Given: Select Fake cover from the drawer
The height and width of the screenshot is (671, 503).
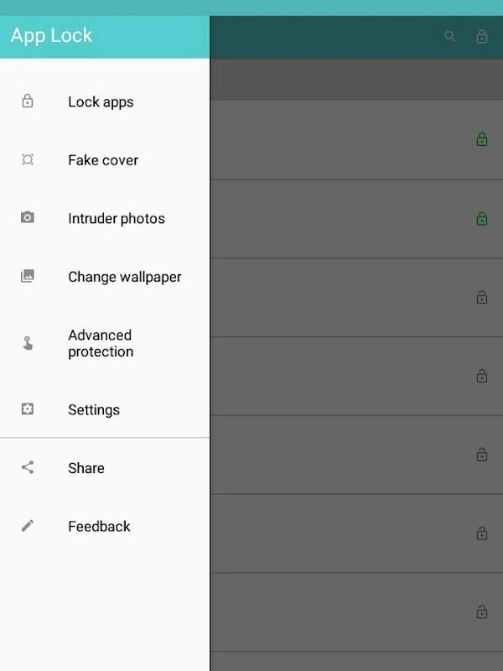Looking at the screenshot, I should tap(103, 160).
